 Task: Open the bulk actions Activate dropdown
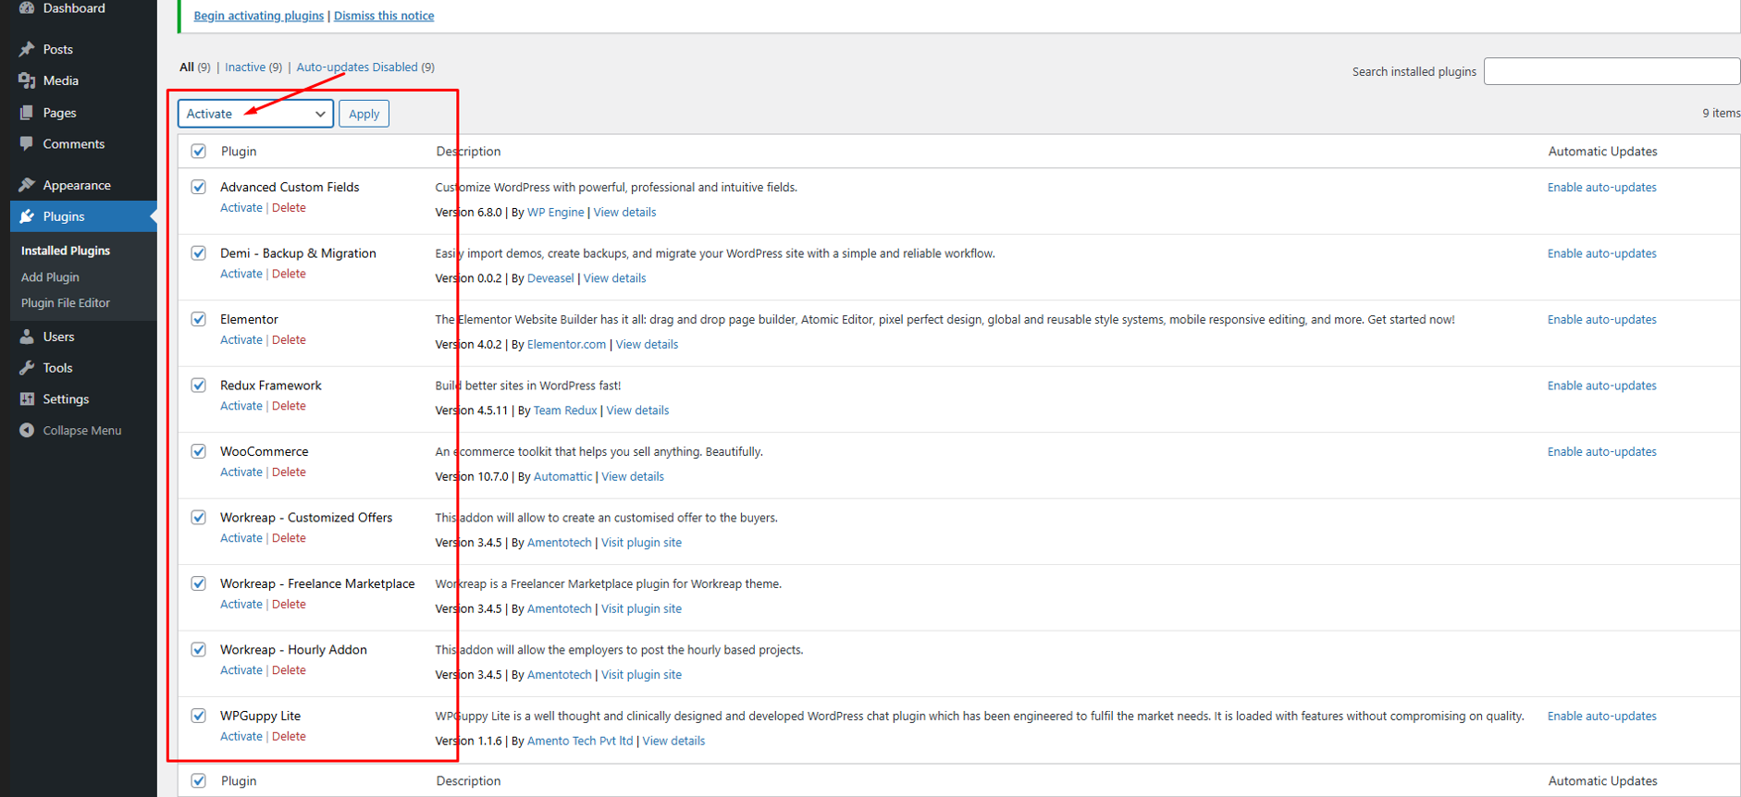coord(255,114)
